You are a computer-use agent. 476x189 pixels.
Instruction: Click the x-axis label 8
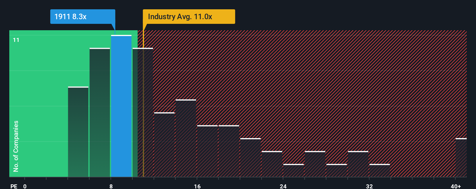click(111, 186)
